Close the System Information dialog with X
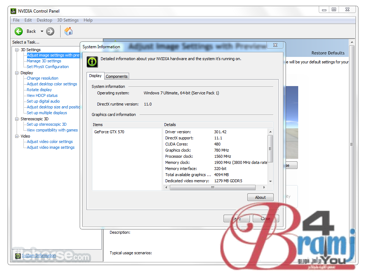This screenshot has width=366, height=273. (x=275, y=45)
